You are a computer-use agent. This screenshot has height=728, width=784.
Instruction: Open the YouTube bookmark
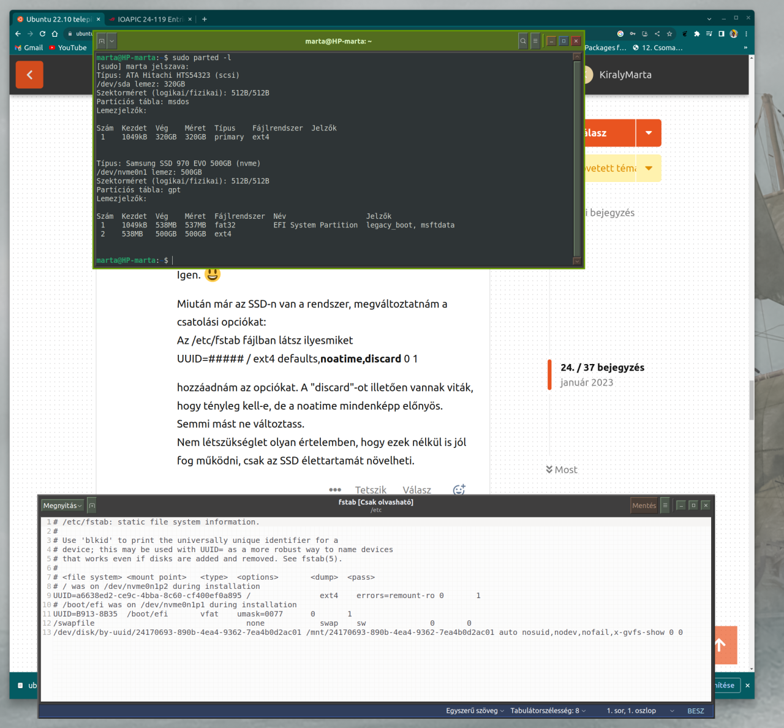coord(68,48)
